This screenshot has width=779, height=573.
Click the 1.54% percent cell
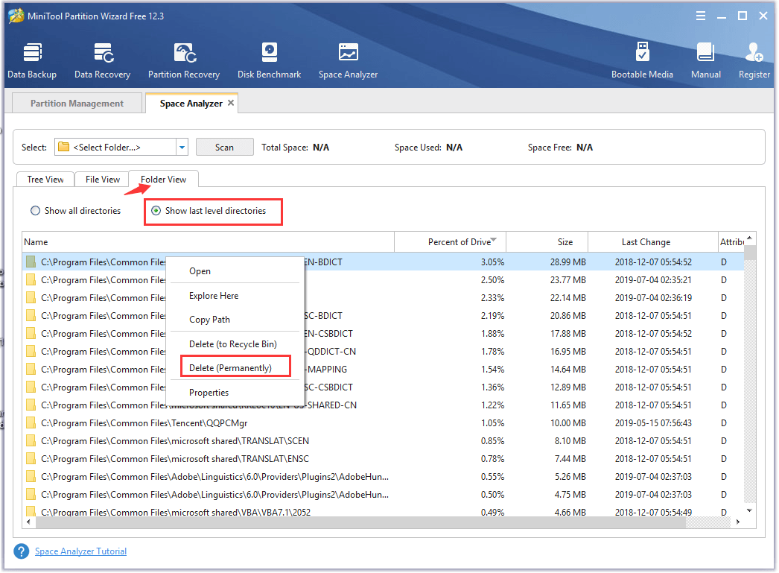coord(492,370)
